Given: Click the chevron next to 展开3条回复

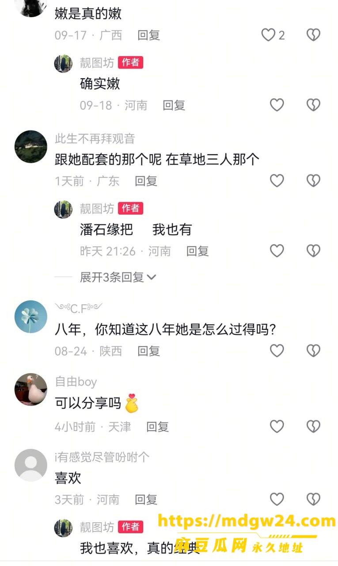Looking at the screenshot, I should (x=152, y=277).
